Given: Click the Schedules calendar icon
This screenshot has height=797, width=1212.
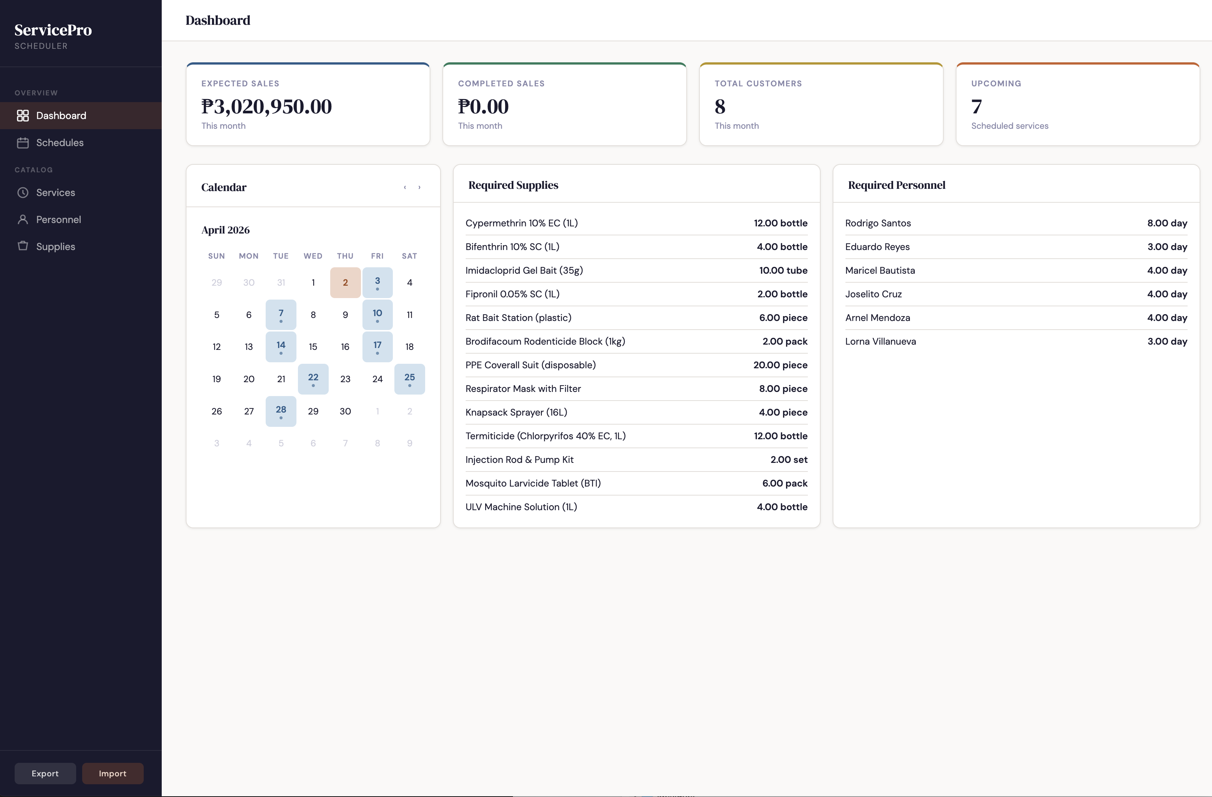Looking at the screenshot, I should 23,143.
